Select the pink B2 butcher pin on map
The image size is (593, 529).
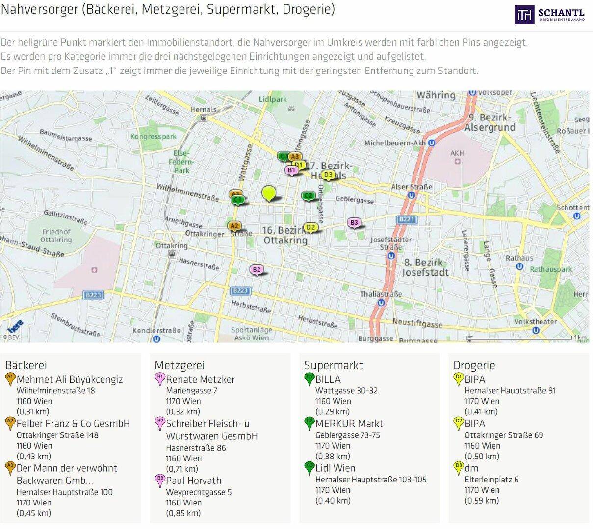tap(256, 270)
